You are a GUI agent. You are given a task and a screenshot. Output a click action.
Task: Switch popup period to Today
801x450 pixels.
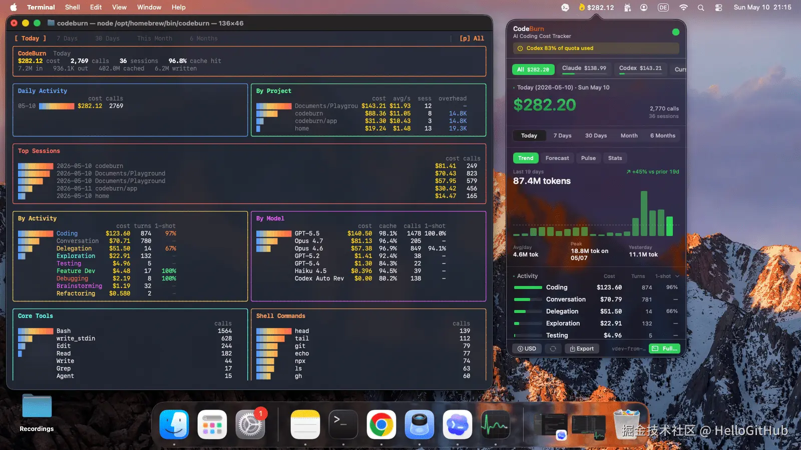[529, 135]
